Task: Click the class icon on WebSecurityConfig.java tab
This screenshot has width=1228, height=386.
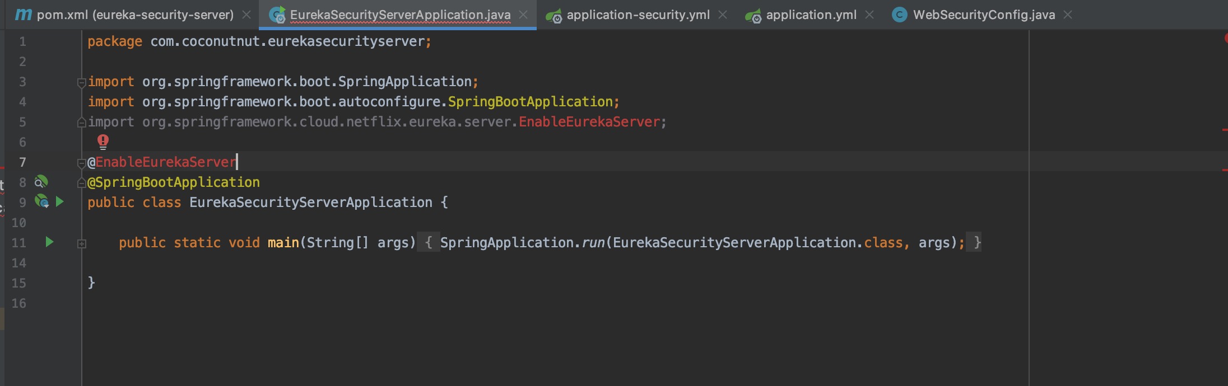Action: [x=899, y=15]
